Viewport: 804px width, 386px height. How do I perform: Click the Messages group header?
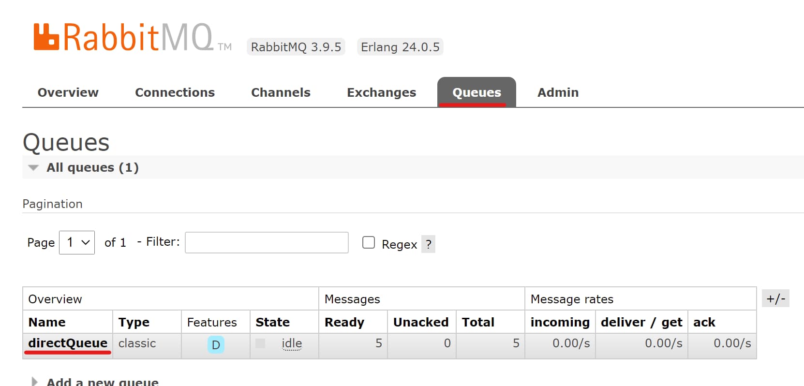click(x=352, y=299)
